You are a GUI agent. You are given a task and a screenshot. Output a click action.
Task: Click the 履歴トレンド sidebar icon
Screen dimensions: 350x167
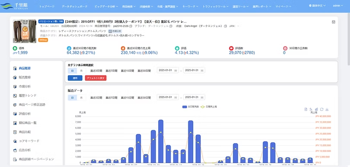pyautogui.click(x=15, y=96)
